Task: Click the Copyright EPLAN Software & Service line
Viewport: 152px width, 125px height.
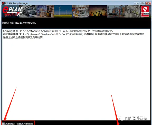Action: tap(58, 31)
